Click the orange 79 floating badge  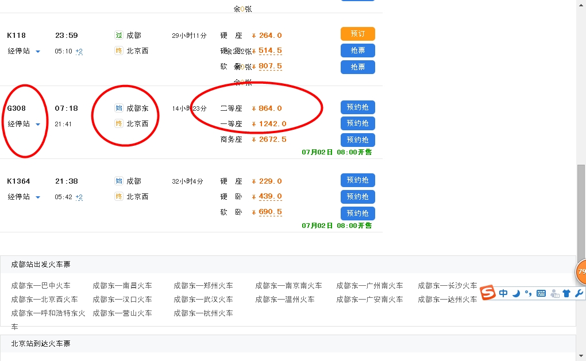coord(580,271)
